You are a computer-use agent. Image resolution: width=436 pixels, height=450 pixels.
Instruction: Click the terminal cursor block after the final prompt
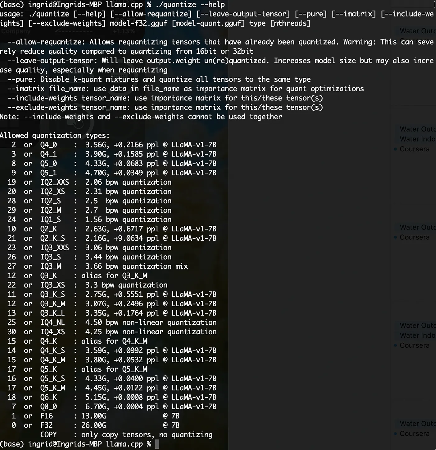157,444
